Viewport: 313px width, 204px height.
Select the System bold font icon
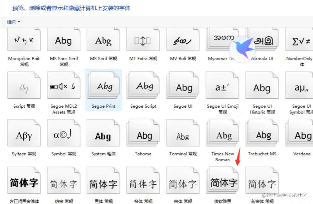(x=103, y=133)
